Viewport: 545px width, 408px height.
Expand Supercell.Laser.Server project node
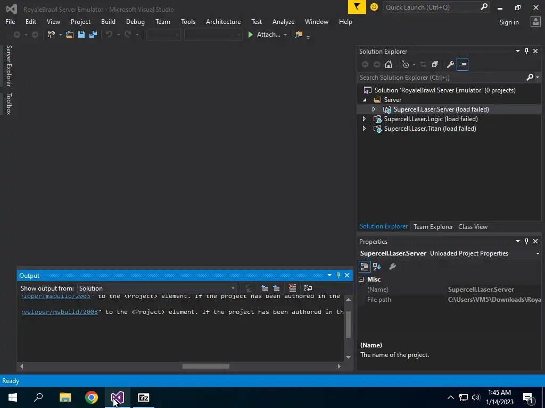click(x=374, y=109)
